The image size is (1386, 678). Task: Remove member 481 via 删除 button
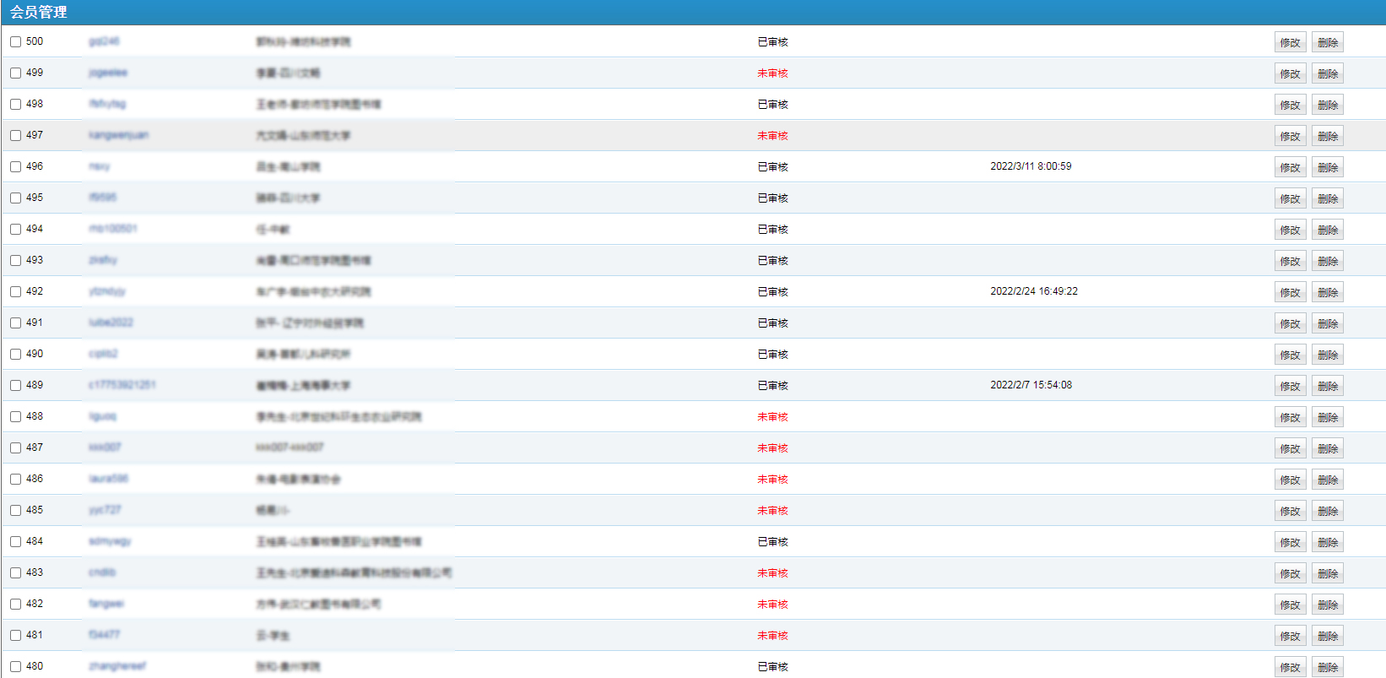[x=1327, y=636]
